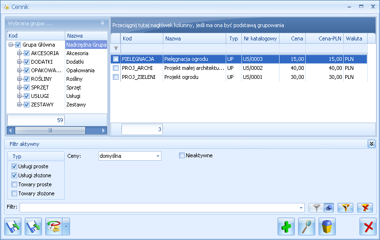The height and width of the screenshot is (240, 380).
Task: Collapse the Grupa Główna tree node
Action: pyautogui.click(x=10, y=45)
